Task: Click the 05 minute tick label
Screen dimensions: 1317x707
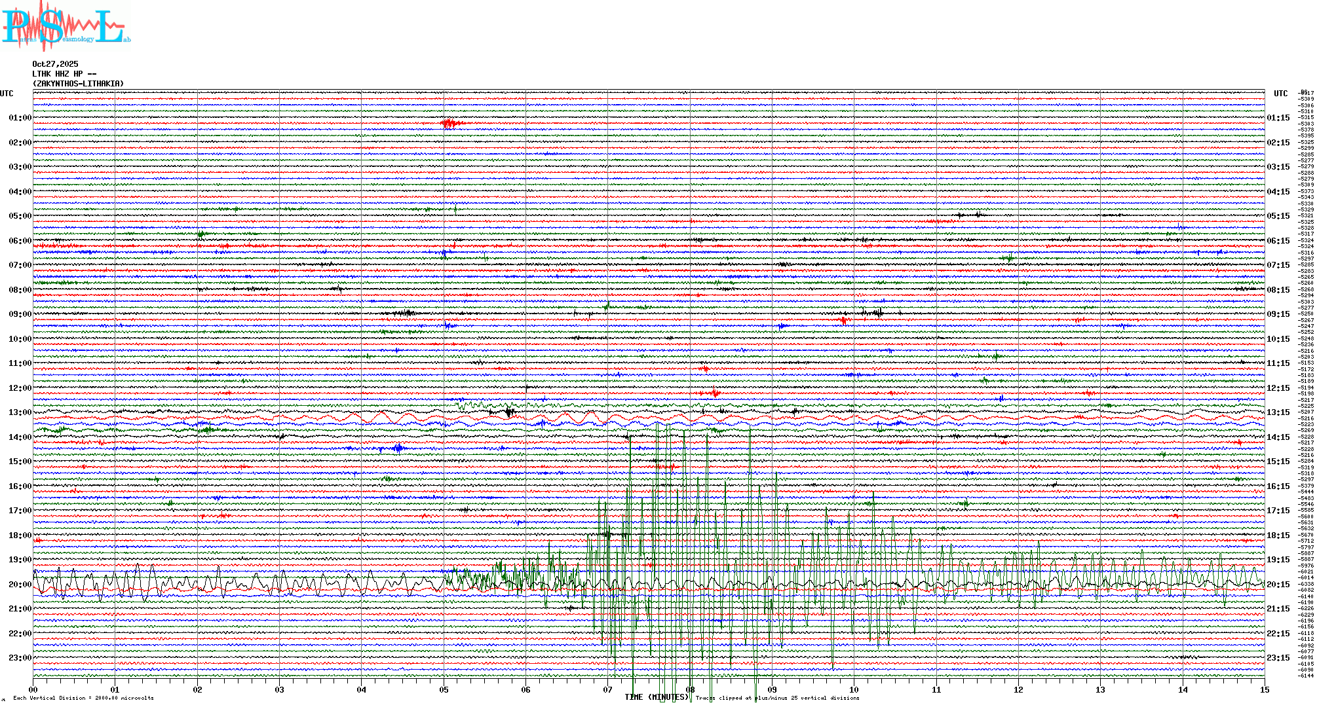Action: pyautogui.click(x=444, y=689)
